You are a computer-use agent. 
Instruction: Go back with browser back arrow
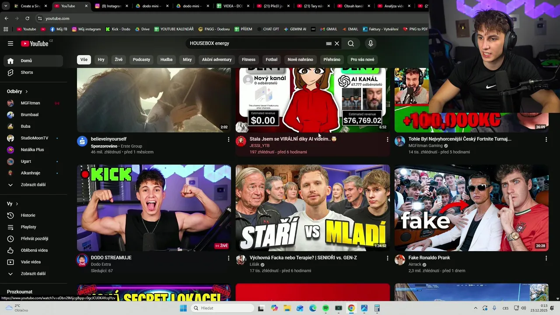tap(6, 18)
